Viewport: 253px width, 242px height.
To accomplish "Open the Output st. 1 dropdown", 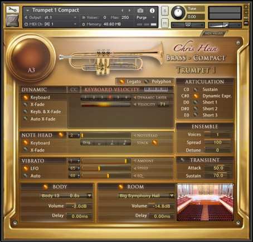I will (51, 17).
